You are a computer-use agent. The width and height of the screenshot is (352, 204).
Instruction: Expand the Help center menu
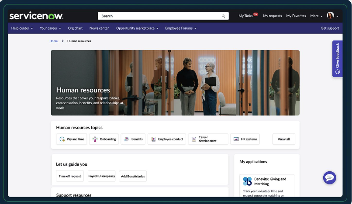point(22,28)
